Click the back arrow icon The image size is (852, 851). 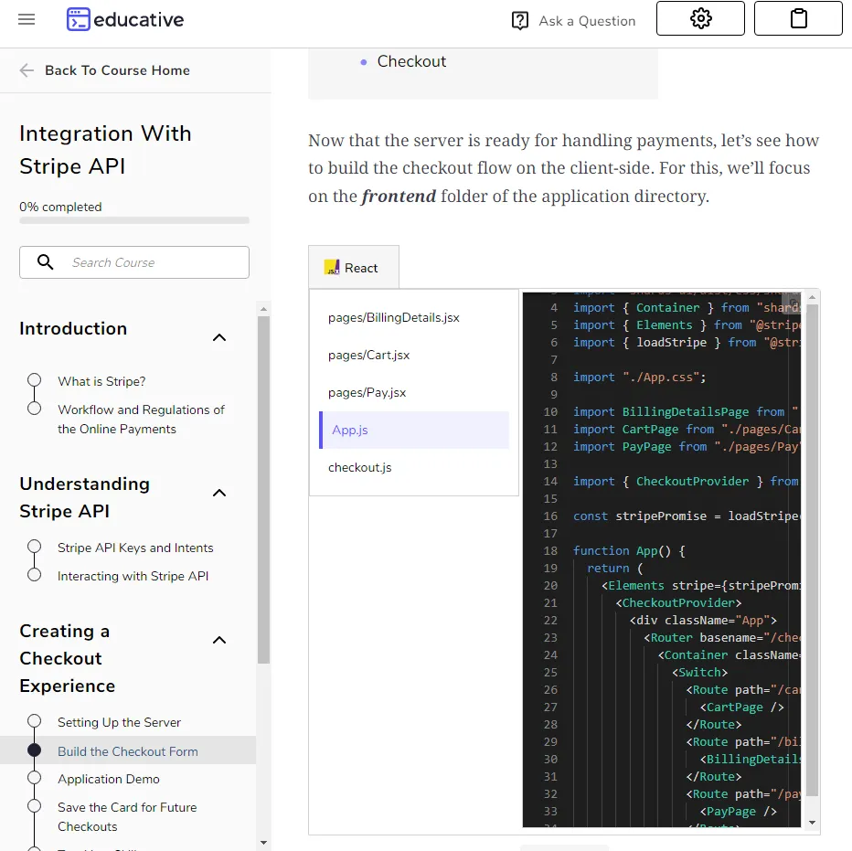[27, 70]
